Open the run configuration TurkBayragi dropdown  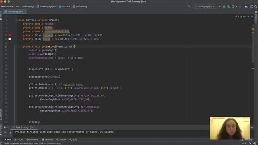click(204, 6)
